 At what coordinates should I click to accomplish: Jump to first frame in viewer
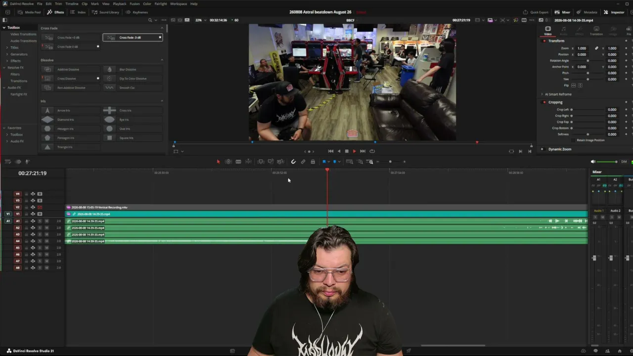coord(331,151)
